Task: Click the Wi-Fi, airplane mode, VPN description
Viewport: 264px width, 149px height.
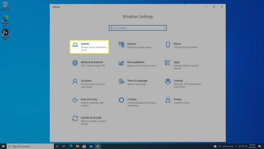Action: [93, 66]
